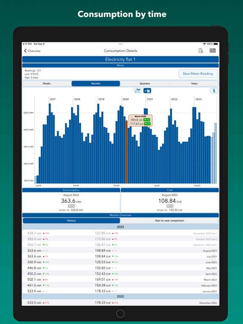Open the meter counter icon
The width and height of the screenshot is (243, 324).
pos(213,51)
